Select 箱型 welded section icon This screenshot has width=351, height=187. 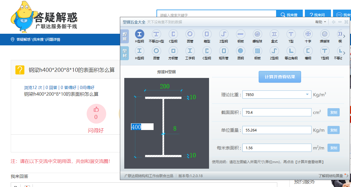click(x=207, y=34)
